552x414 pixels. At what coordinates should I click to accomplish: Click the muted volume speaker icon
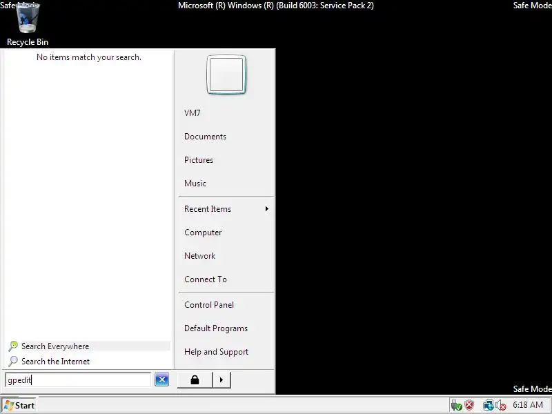(x=501, y=405)
